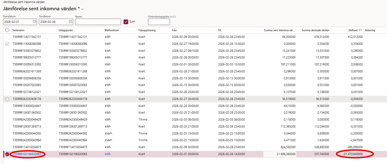Open the Tidsupplösning column header options
The image size is (387, 164).
pos(147,30)
